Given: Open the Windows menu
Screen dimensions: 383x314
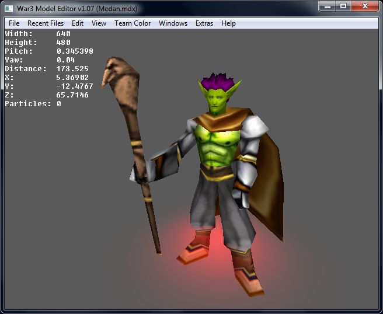Looking at the screenshot, I should [x=173, y=23].
